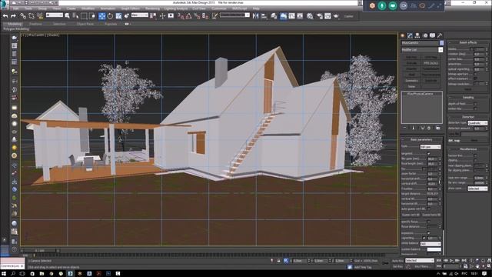Open the Material Editor icon

(x=310, y=15)
